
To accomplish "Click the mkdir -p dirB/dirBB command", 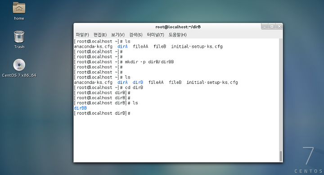I will (149, 62).
